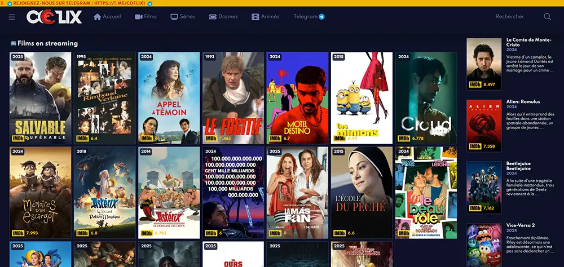Screen dimensions: 564x267
Task: Click the 2018 year badge on Astérix poster
Action: [81, 152]
